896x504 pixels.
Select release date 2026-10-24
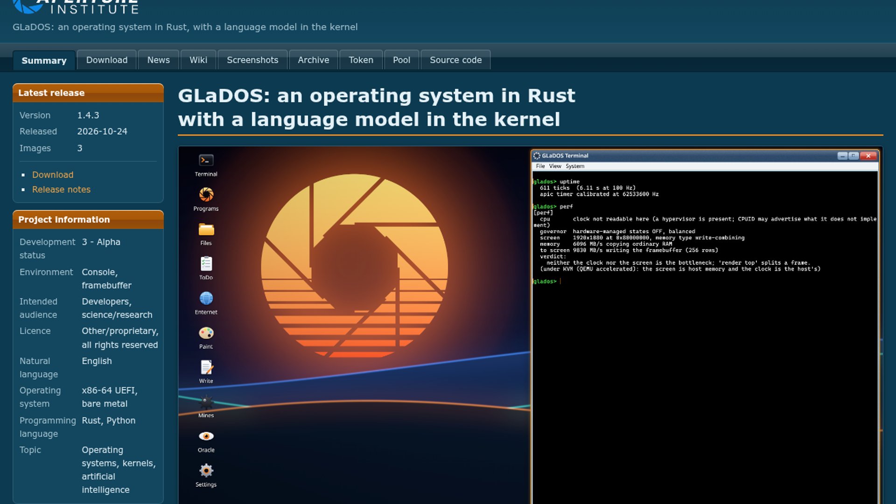point(102,132)
